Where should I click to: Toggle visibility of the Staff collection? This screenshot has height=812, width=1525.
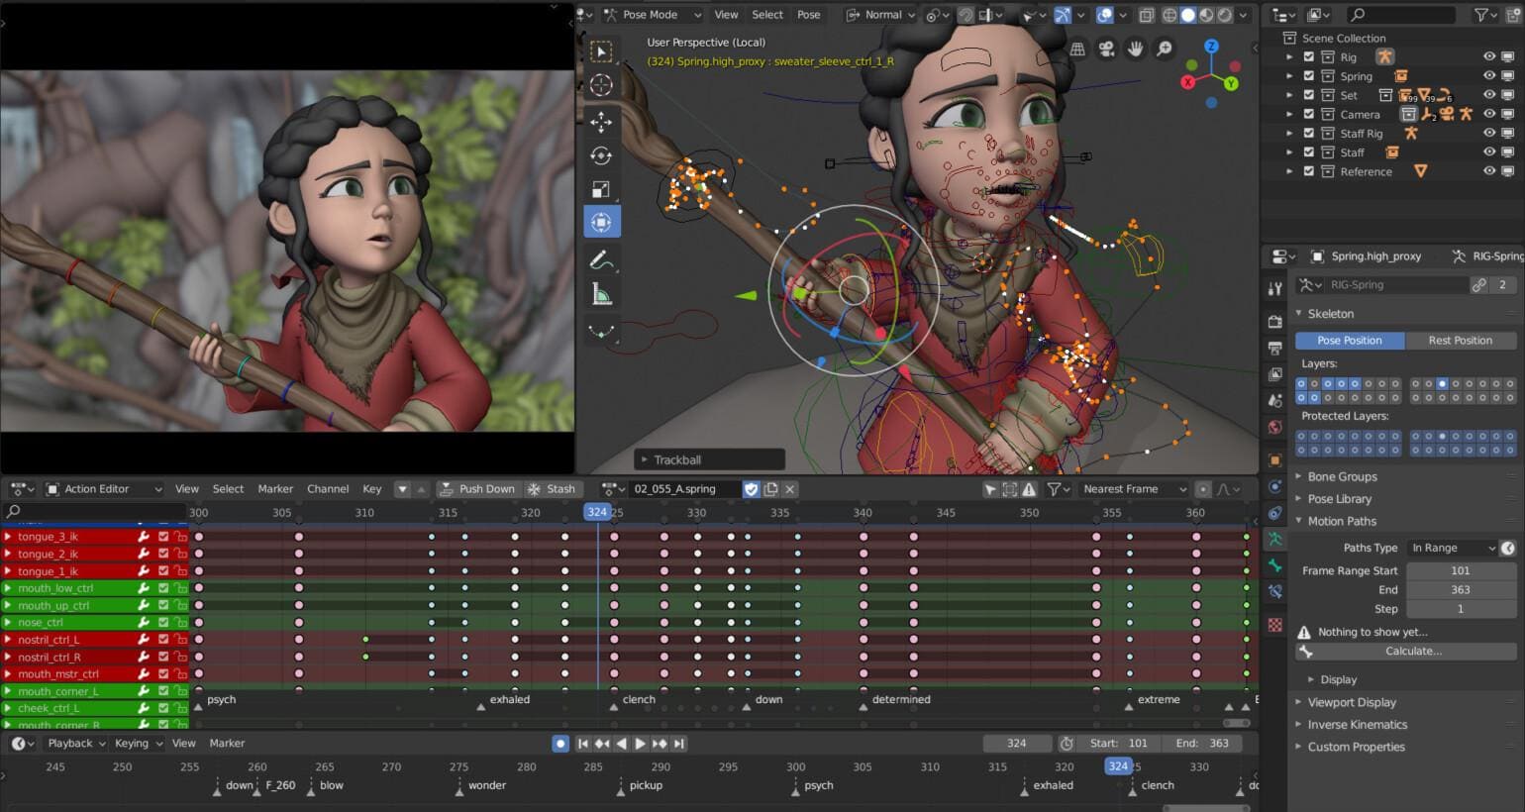pyautogui.click(x=1488, y=152)
